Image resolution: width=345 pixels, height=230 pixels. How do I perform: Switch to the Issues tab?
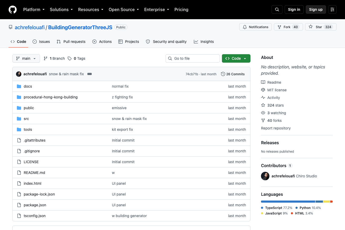(x=41, y=42)
